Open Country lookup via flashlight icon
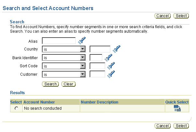The image size is (196, 132). click(x=116, y=49)
